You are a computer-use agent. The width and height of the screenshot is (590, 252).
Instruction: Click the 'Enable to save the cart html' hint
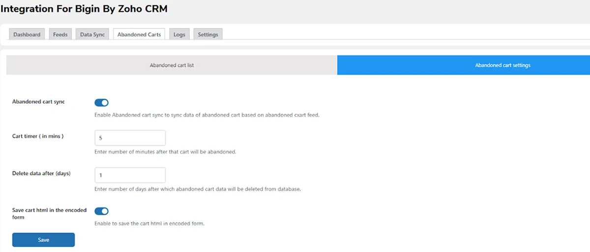149,224
